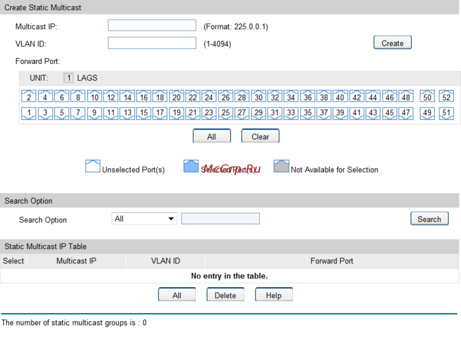461x337 pixels.
Task: Click All button below multicast table
Action: [177, 295]
